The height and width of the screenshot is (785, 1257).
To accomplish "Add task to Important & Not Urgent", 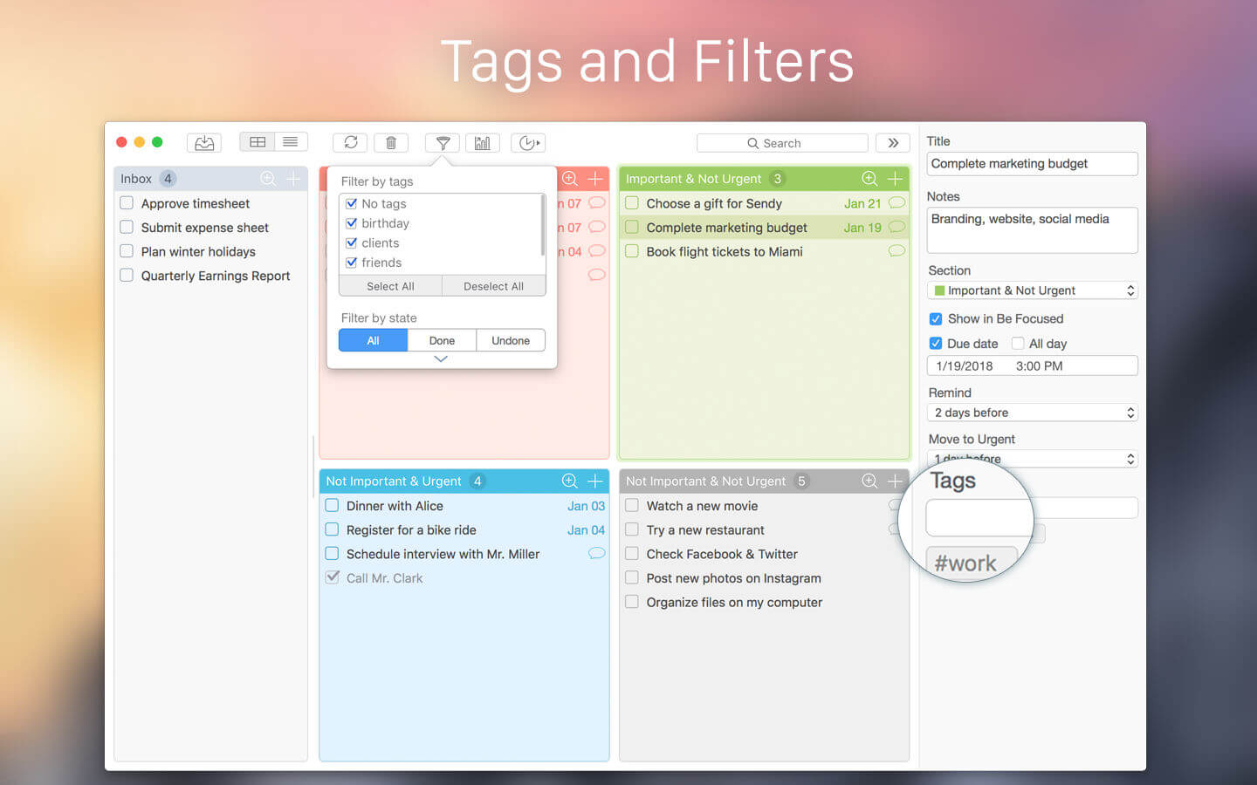I will [x=895, y=179].
